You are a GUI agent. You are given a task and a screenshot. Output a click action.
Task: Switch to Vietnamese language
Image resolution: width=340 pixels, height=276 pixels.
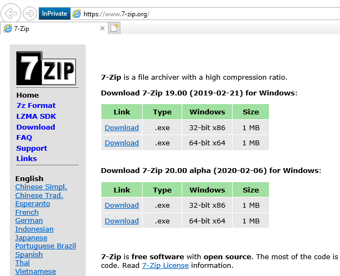36,271
